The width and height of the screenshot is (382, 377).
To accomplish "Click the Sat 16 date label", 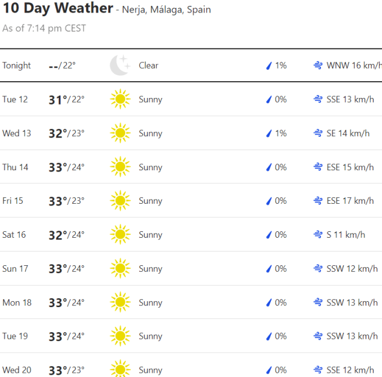I will [x=14, y=235].
